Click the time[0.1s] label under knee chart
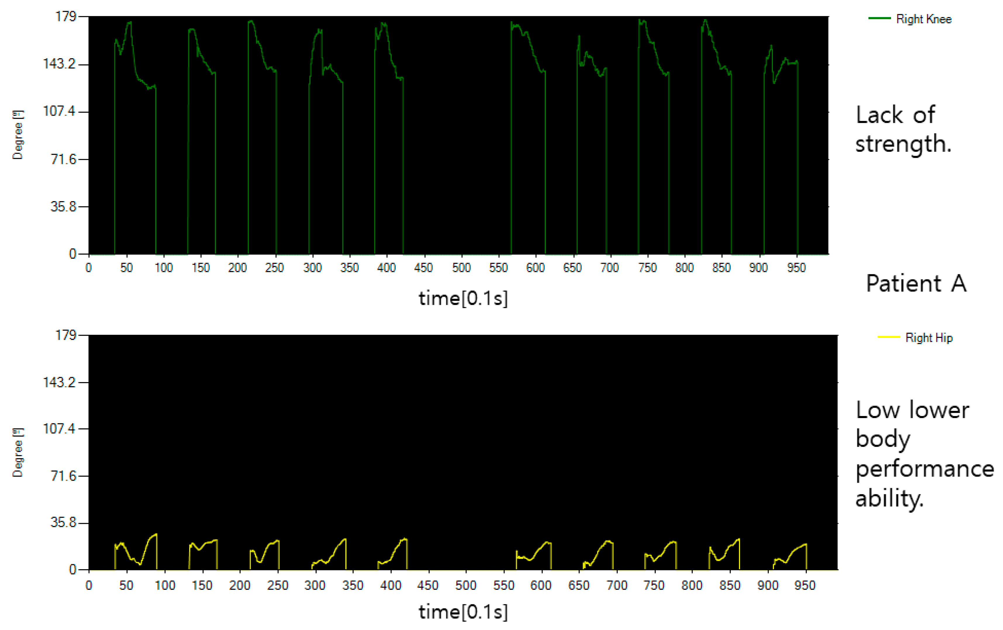The width and height of the screenshot is (1003, 630). (463, 298)
